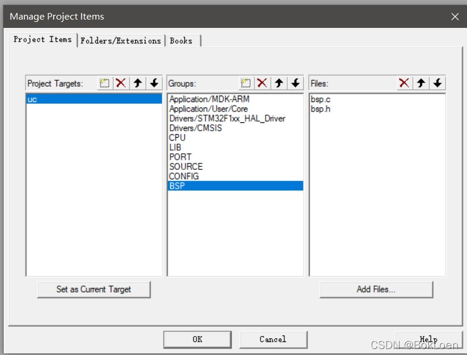Open the Folders/Extensions tab

point(121,41)
